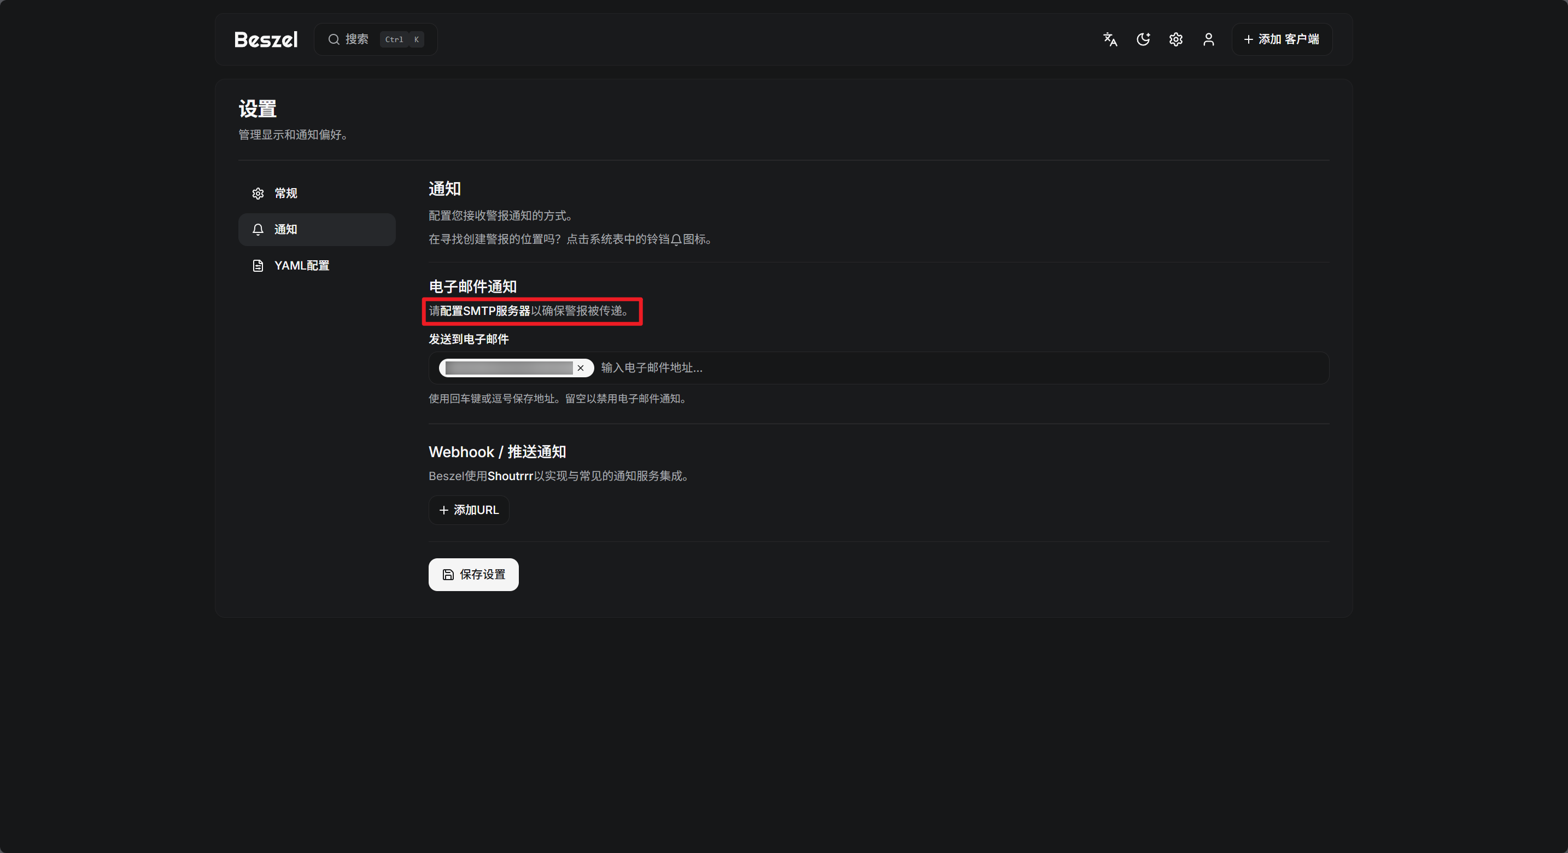
Task: Toggle dark mode with moon icon
Action: click(1143, 39)
